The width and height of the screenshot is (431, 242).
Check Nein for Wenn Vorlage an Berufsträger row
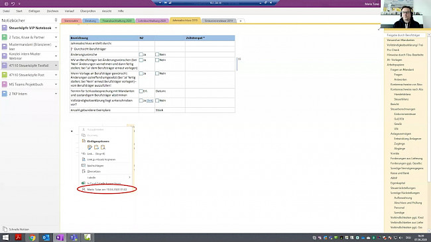(x=157, y=73)
